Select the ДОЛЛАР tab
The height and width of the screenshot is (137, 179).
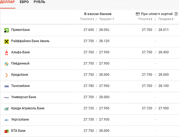[x=7, y=2]
